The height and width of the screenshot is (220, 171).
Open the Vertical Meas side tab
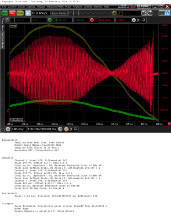tap(2, 40)
